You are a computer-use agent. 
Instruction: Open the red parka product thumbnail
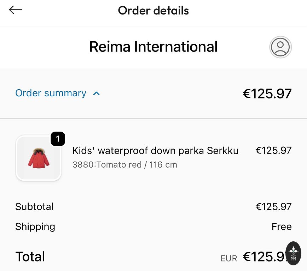point(39,158)
